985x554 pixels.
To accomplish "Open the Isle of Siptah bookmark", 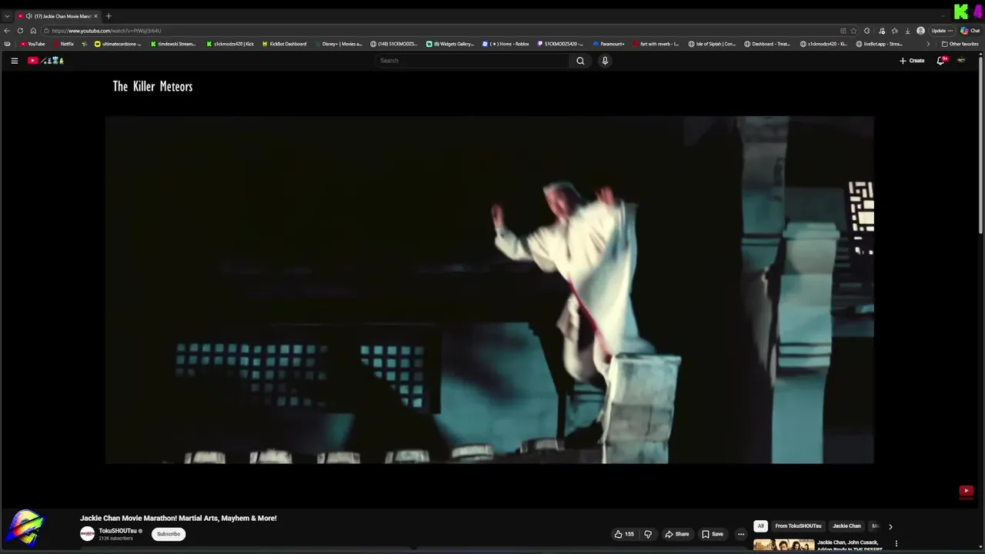I will click(x=712, y=44).
